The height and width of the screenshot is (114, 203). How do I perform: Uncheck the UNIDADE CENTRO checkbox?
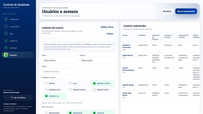tap(94, 83)
